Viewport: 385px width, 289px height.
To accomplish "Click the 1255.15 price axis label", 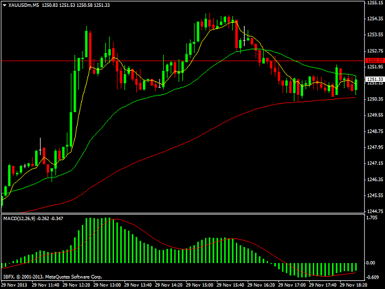I will pos(375,2).
